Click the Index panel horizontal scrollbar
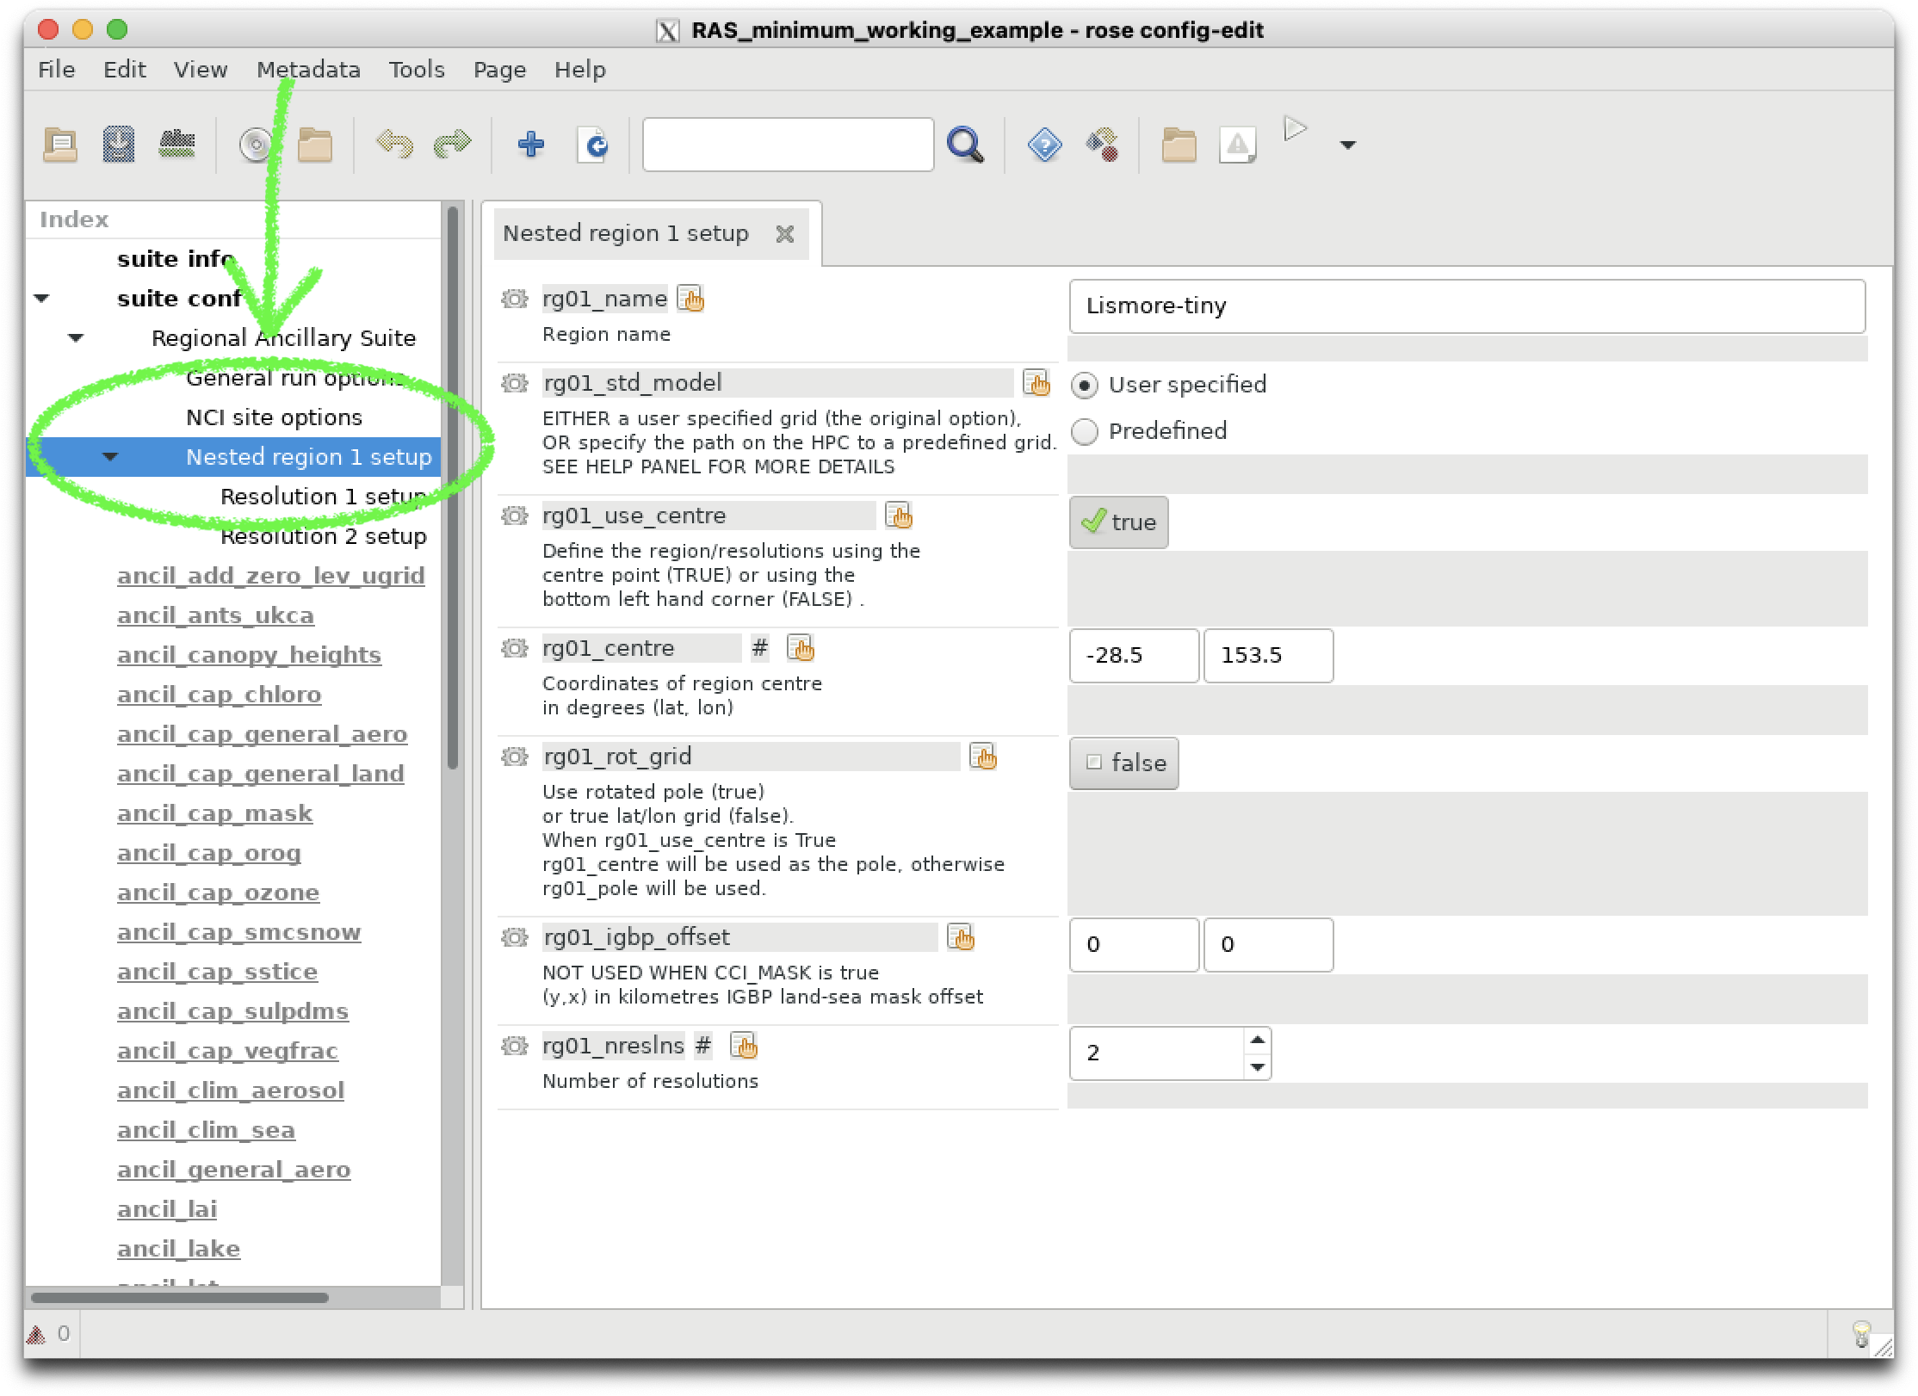Viewport: 1918px width, 1396px height. coord(179,1297)
